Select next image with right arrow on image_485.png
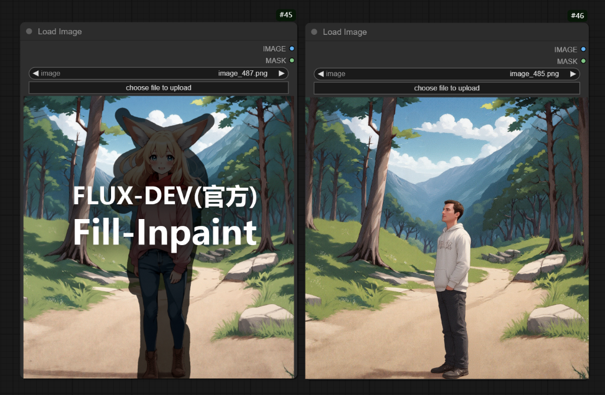605x395 pixels. click(x=573, y=74)
